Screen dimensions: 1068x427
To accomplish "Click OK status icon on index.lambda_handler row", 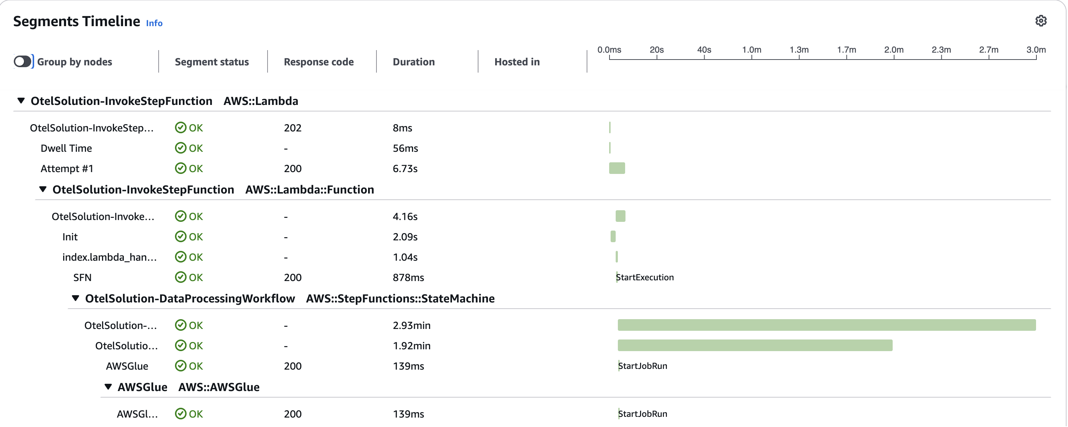I will click(x=180, y=257).
